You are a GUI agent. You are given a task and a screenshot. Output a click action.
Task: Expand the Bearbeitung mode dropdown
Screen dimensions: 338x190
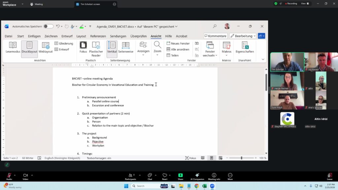point(243,36)
